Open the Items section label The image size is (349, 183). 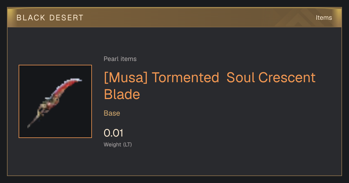pyautogui.click(x=324, y=17)
